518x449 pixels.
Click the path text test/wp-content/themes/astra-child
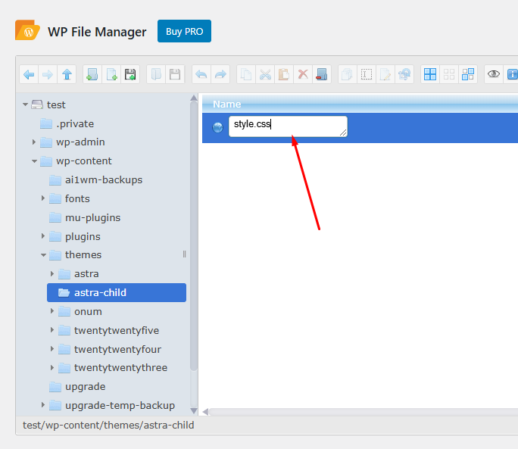(108, 426)
